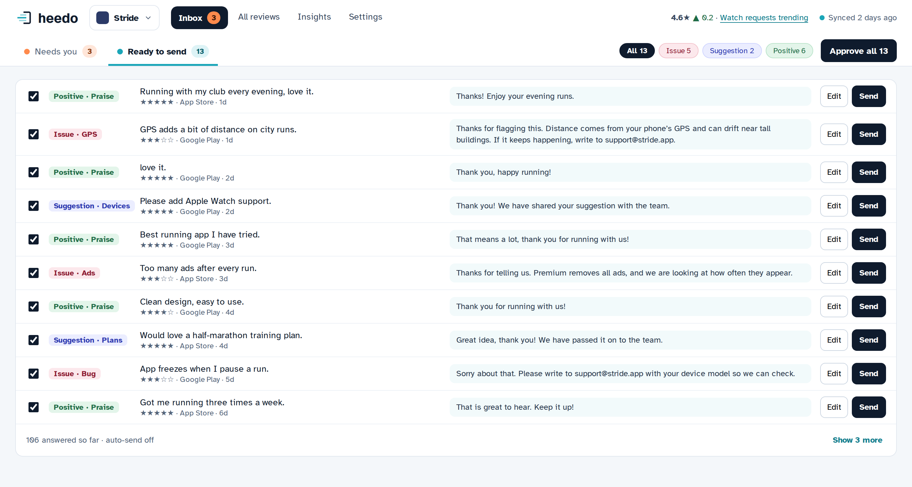This screenshot has width=912, height=487.
Task: Filter reviews by Positive 6
Action: [x=789, y=51]
